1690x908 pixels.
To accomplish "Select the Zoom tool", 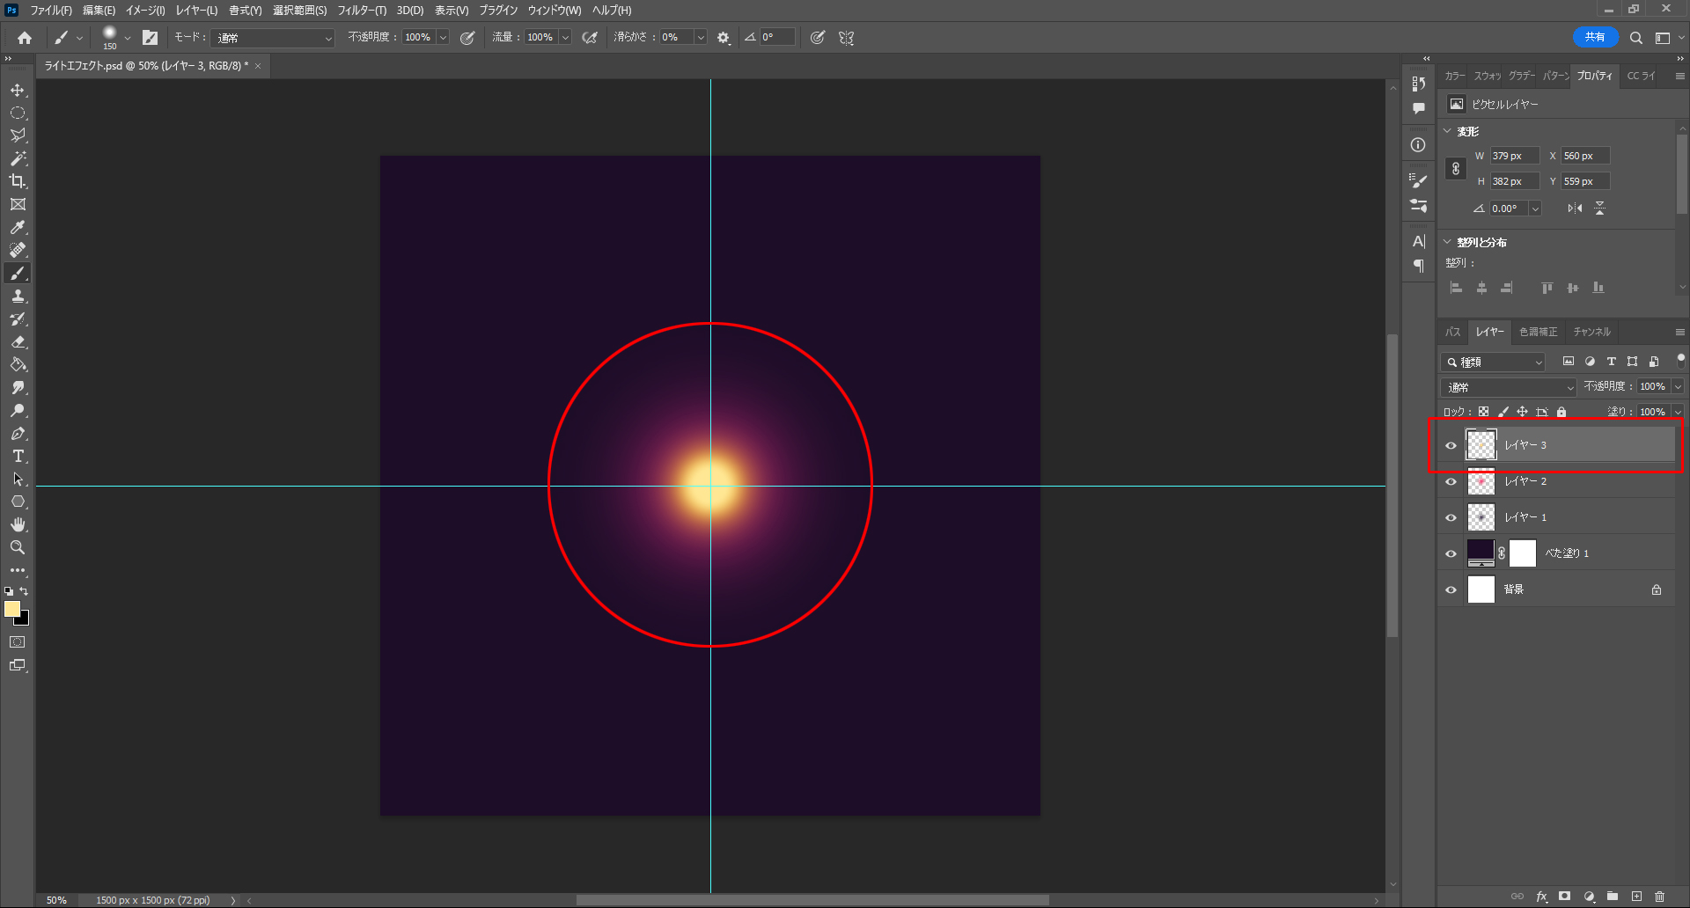I will [18, 547].
